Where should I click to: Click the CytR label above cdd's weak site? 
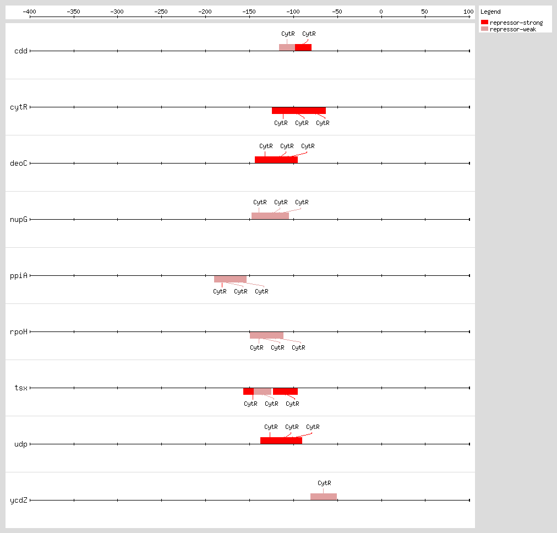[288, 34]
